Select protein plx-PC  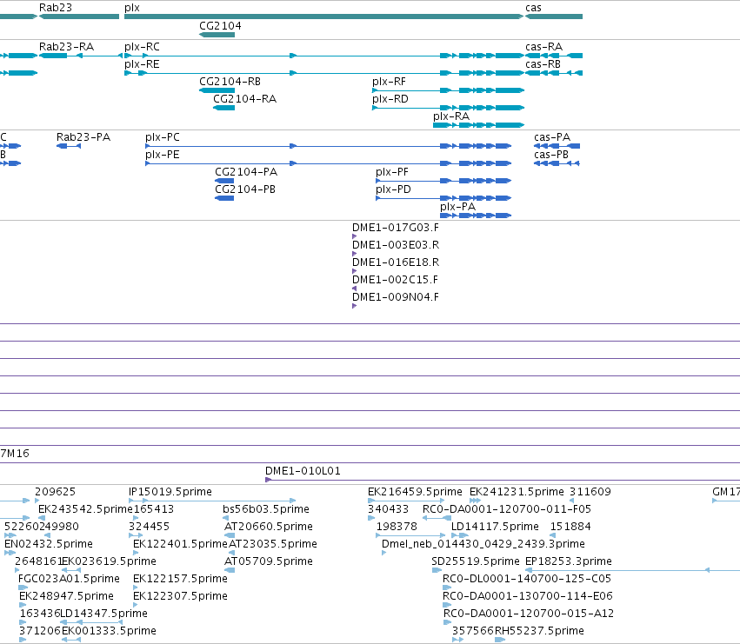328,146
